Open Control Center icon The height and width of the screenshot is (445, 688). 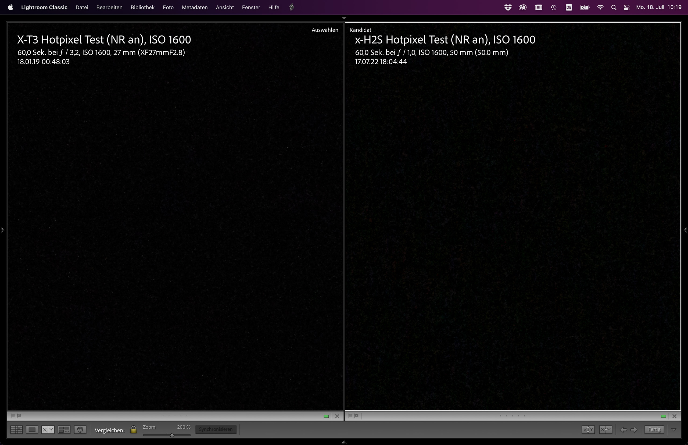(626, 8)
